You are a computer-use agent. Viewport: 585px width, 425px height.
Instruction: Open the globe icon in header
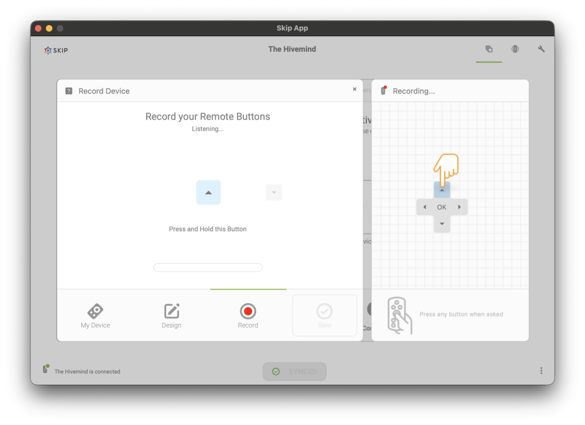pos(515,49)
